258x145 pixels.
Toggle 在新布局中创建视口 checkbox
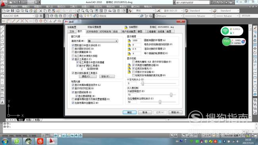click(73, 103)
